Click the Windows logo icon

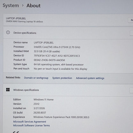pos(8,90)
